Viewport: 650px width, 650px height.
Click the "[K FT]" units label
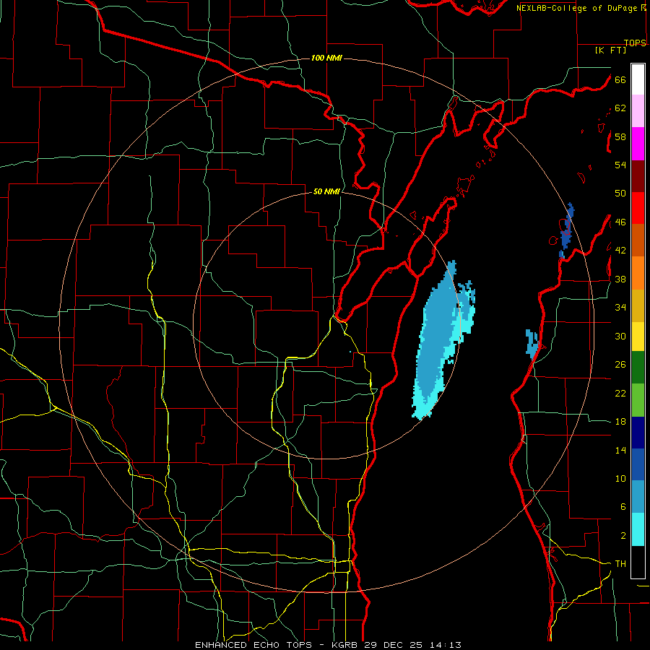click(610, 50)
